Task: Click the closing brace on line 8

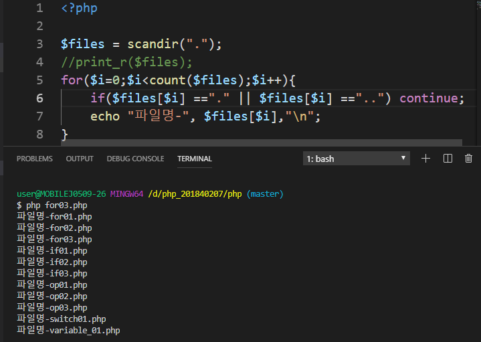Action: [64, 135]
